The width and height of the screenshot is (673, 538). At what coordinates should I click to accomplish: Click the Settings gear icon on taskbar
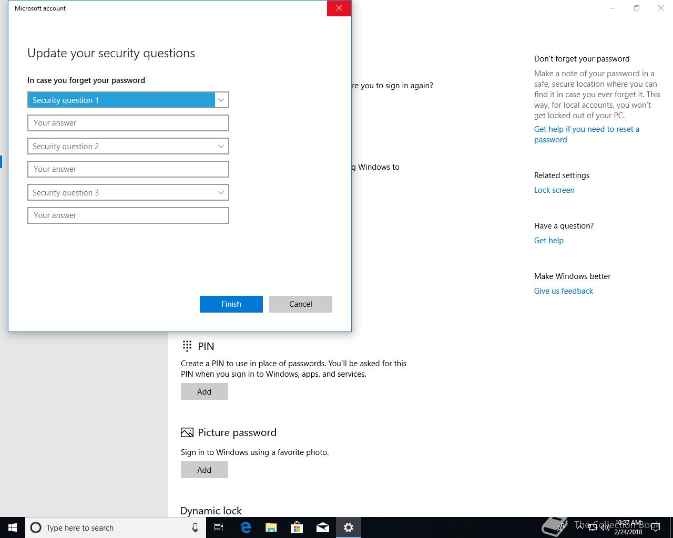[x=349, y=527]
